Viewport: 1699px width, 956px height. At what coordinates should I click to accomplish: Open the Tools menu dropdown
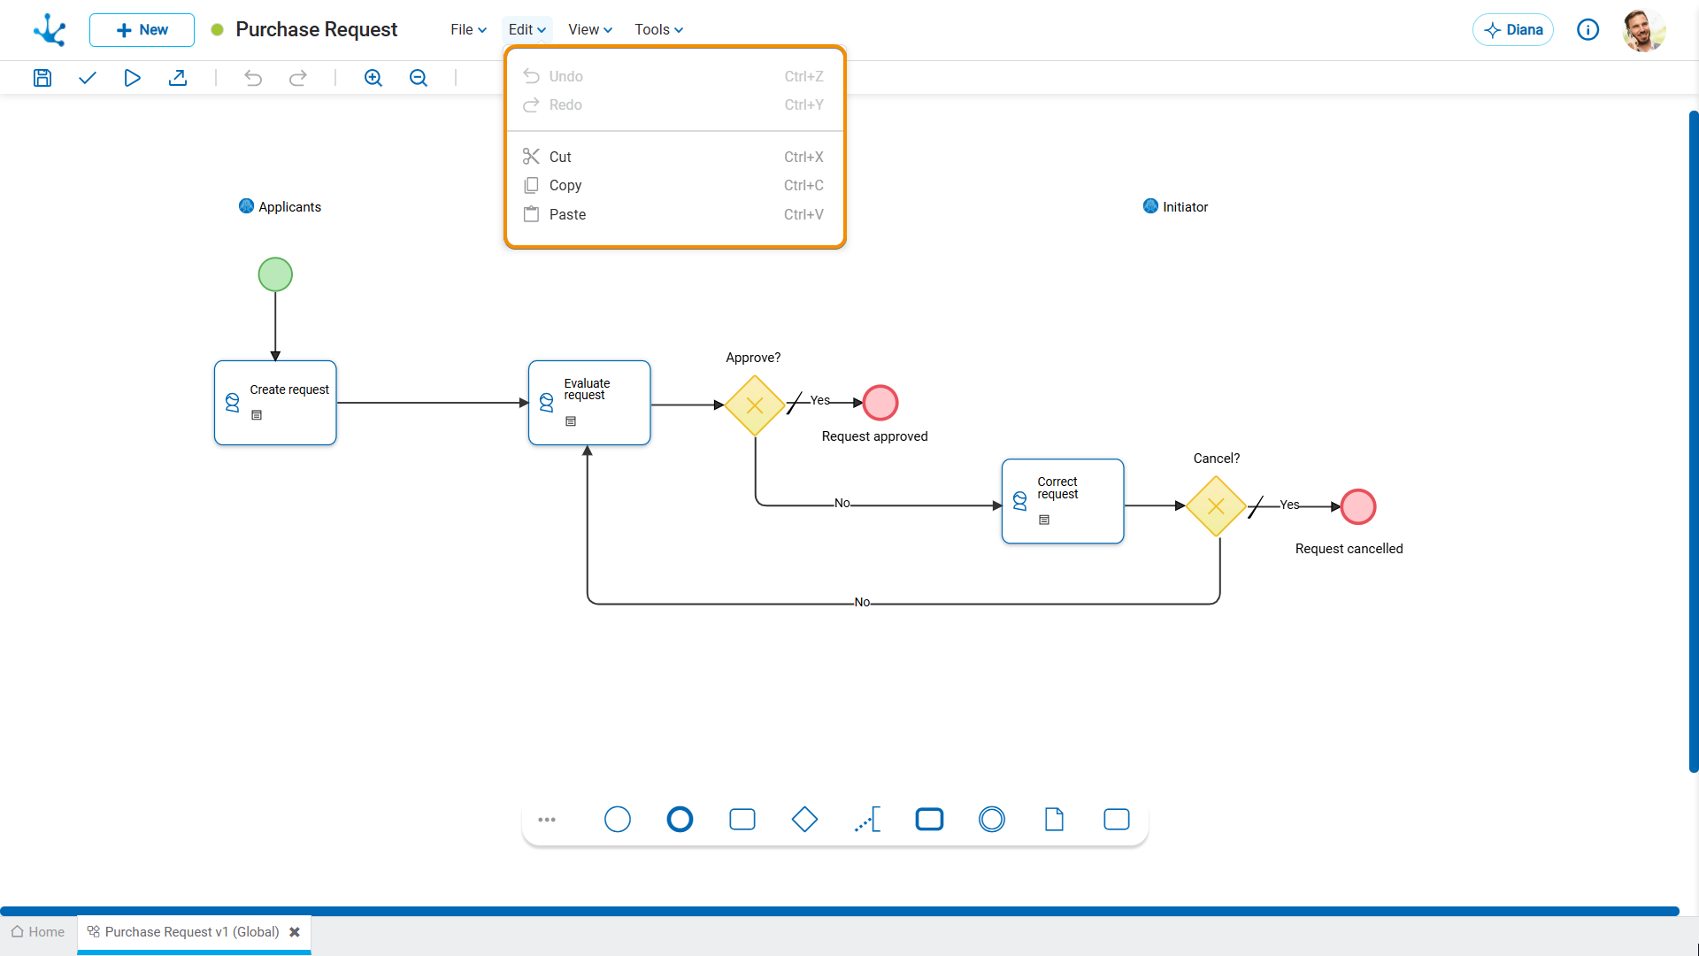pos(658,30)
